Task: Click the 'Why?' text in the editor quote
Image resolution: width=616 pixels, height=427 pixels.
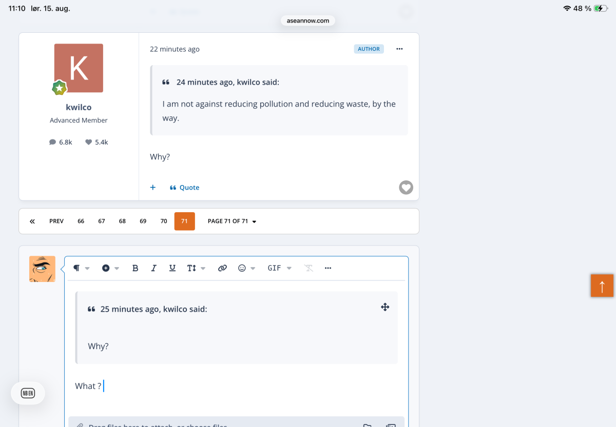Action: pyautogui.click(x=98, y=346)
